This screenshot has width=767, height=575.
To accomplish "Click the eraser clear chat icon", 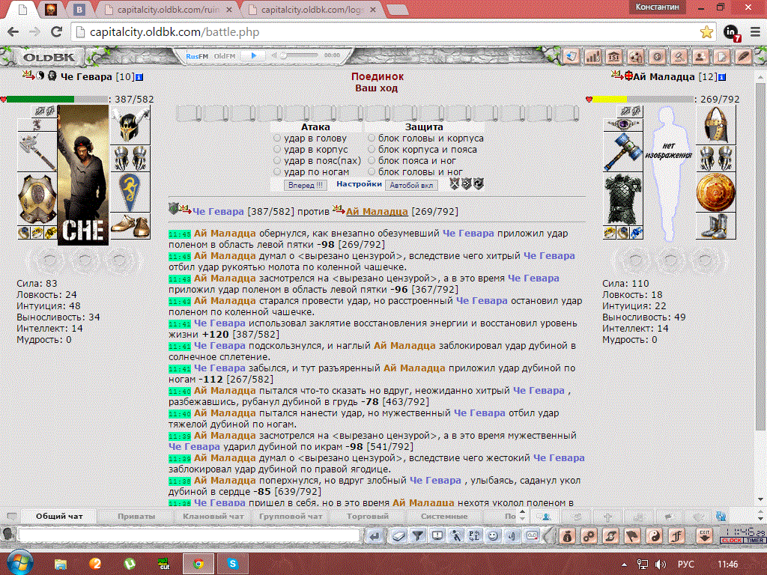I will (x=398, y=536).
